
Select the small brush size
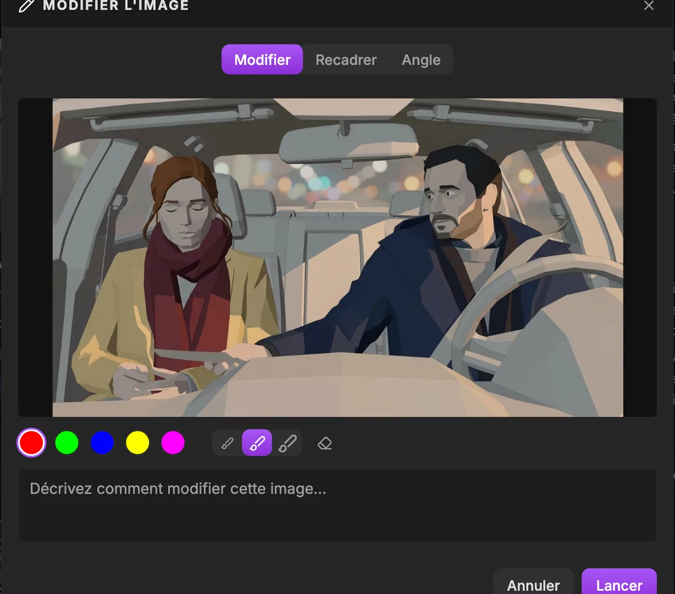tap(228, 443)
